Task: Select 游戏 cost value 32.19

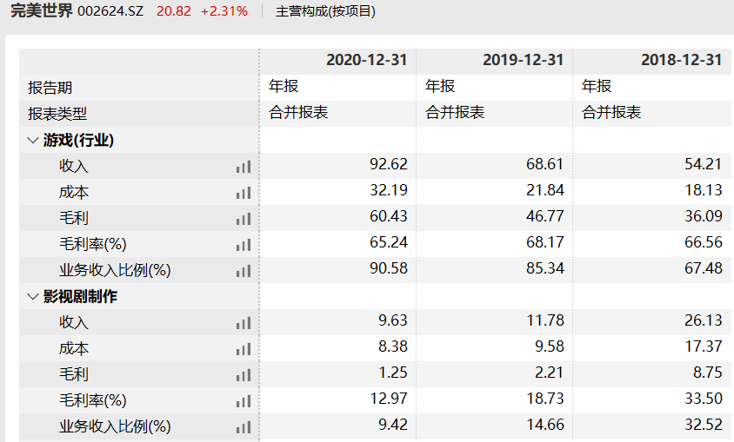Action: 389,191
